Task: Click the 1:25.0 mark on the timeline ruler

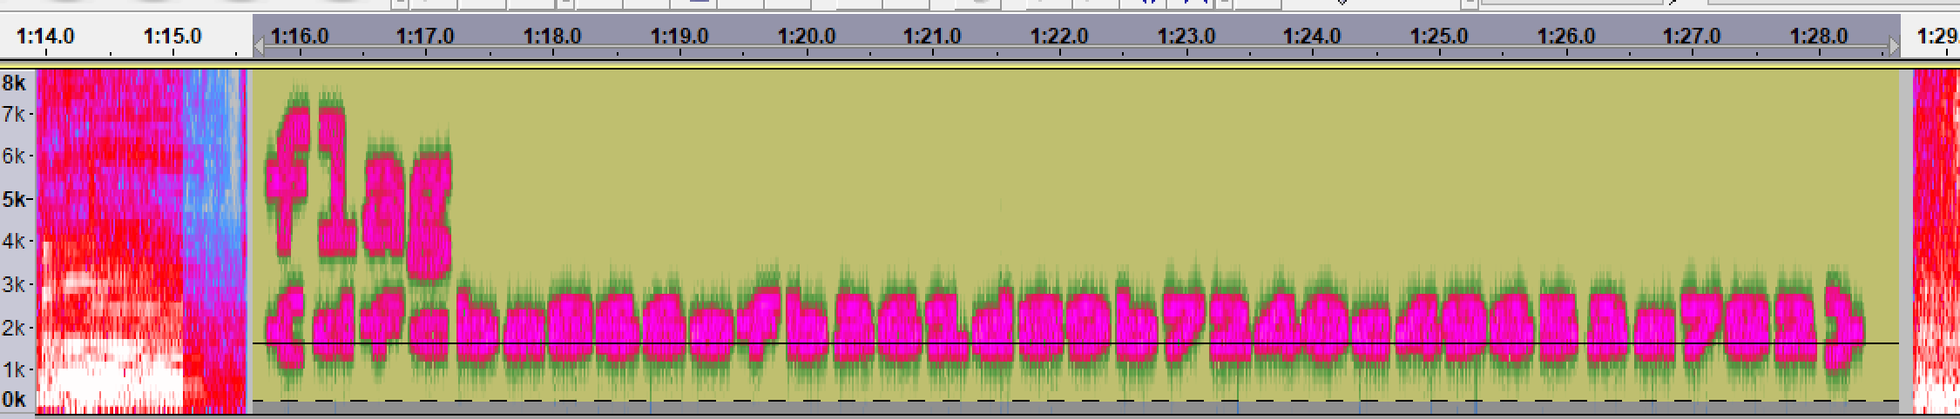Action: coord(1439,37)
